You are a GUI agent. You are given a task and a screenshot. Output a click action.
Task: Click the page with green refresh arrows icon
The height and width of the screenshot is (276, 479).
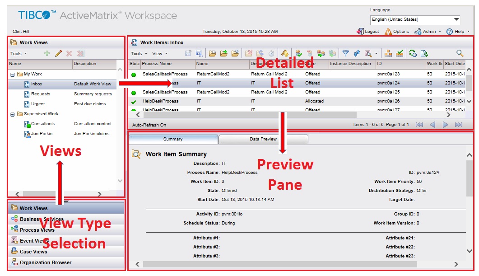pyautogui.click(x=424, y=53)
